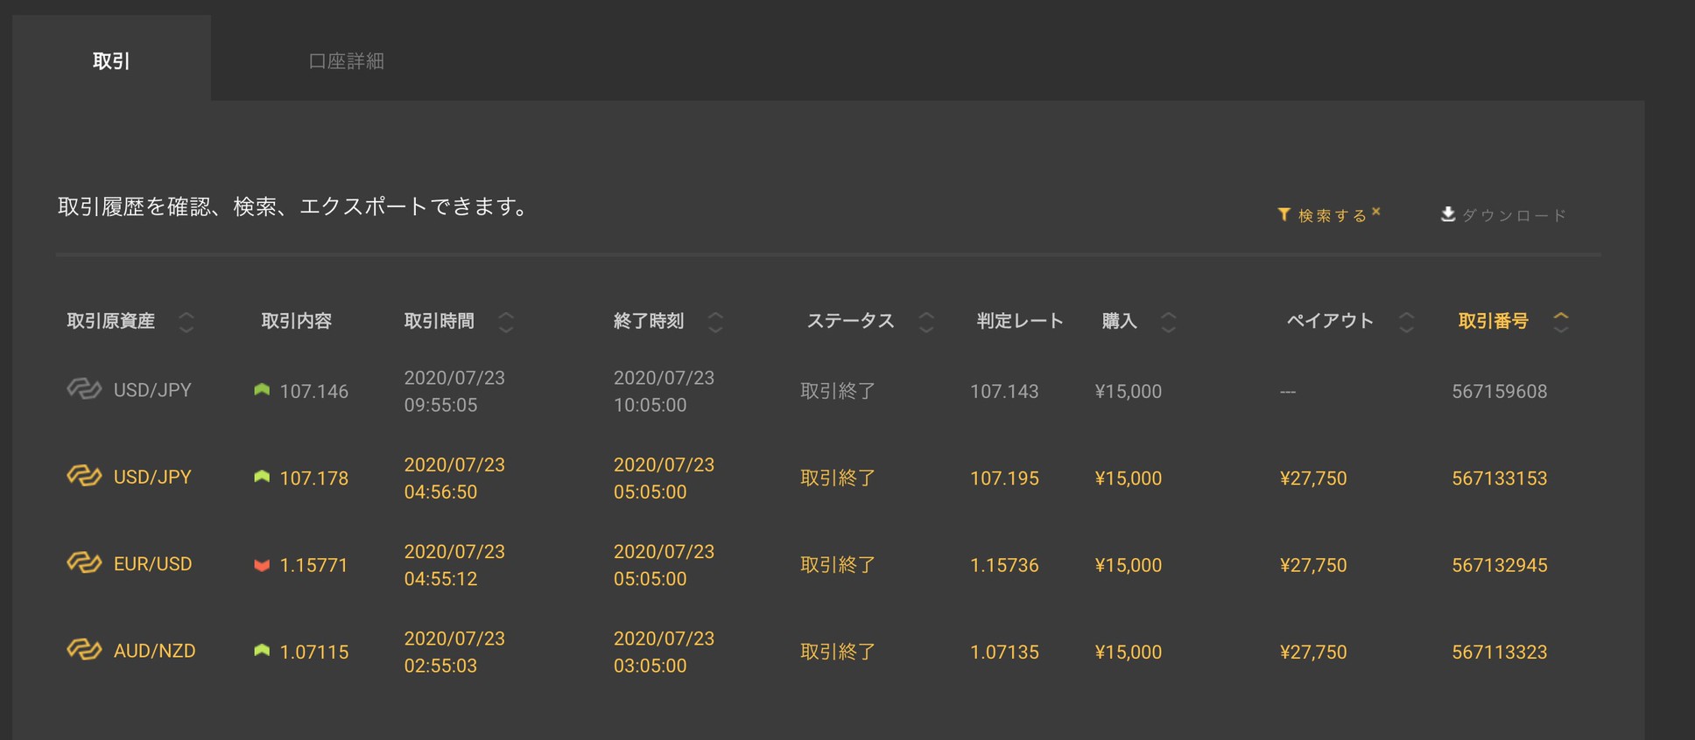Click the green up arrow beside 1.07115
1695x740 pixels.
pyautogui.click(x=262, y=651)
